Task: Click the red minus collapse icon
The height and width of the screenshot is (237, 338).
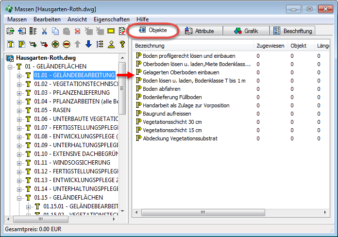Action: tap(66, 44)
